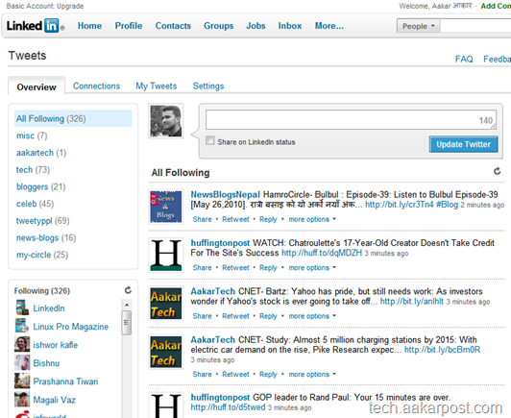Click the Linux Pro Magazine avatar

click(22, 326)
